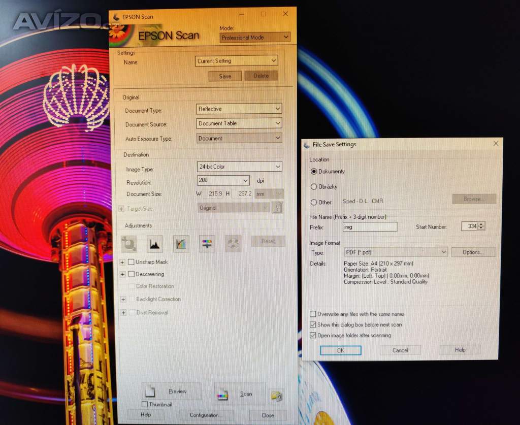Open Image Type dropdown 24-bit Color

(240, 167)
